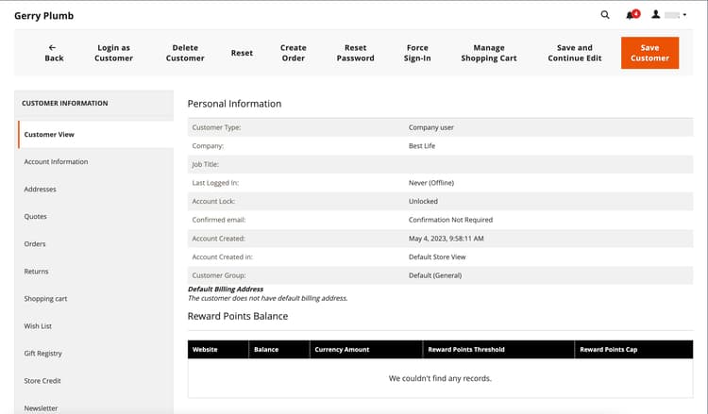Viewport: 708px width, 414px height.
Task: Open the admin user account icon
Action: [656, 14]
